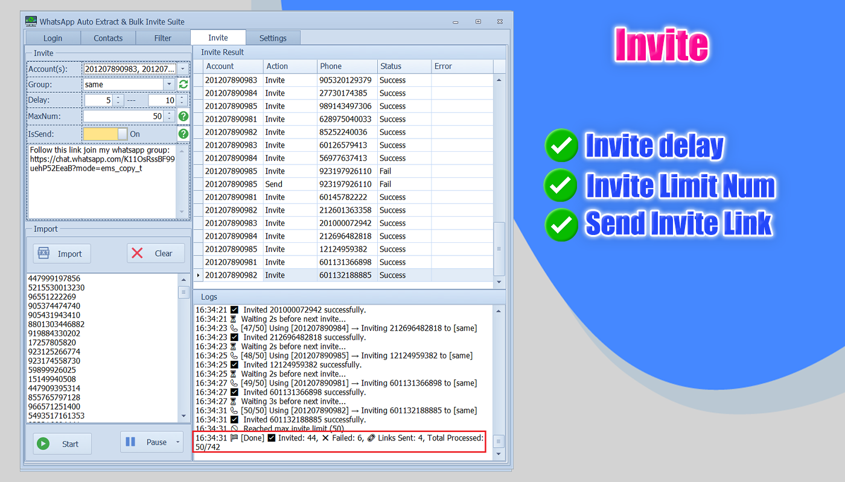This screenshot has width=845, height=482.
Task: Sort results by the Status column header
Action: click(404, 66)
